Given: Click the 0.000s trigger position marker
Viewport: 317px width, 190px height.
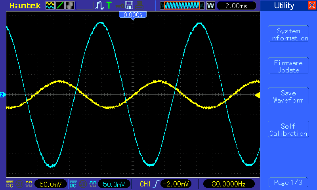Looking at the screenshot, I should tap(133, 15).
